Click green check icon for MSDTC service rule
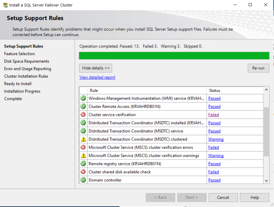274x207 pixels. [x=83, y=131]
